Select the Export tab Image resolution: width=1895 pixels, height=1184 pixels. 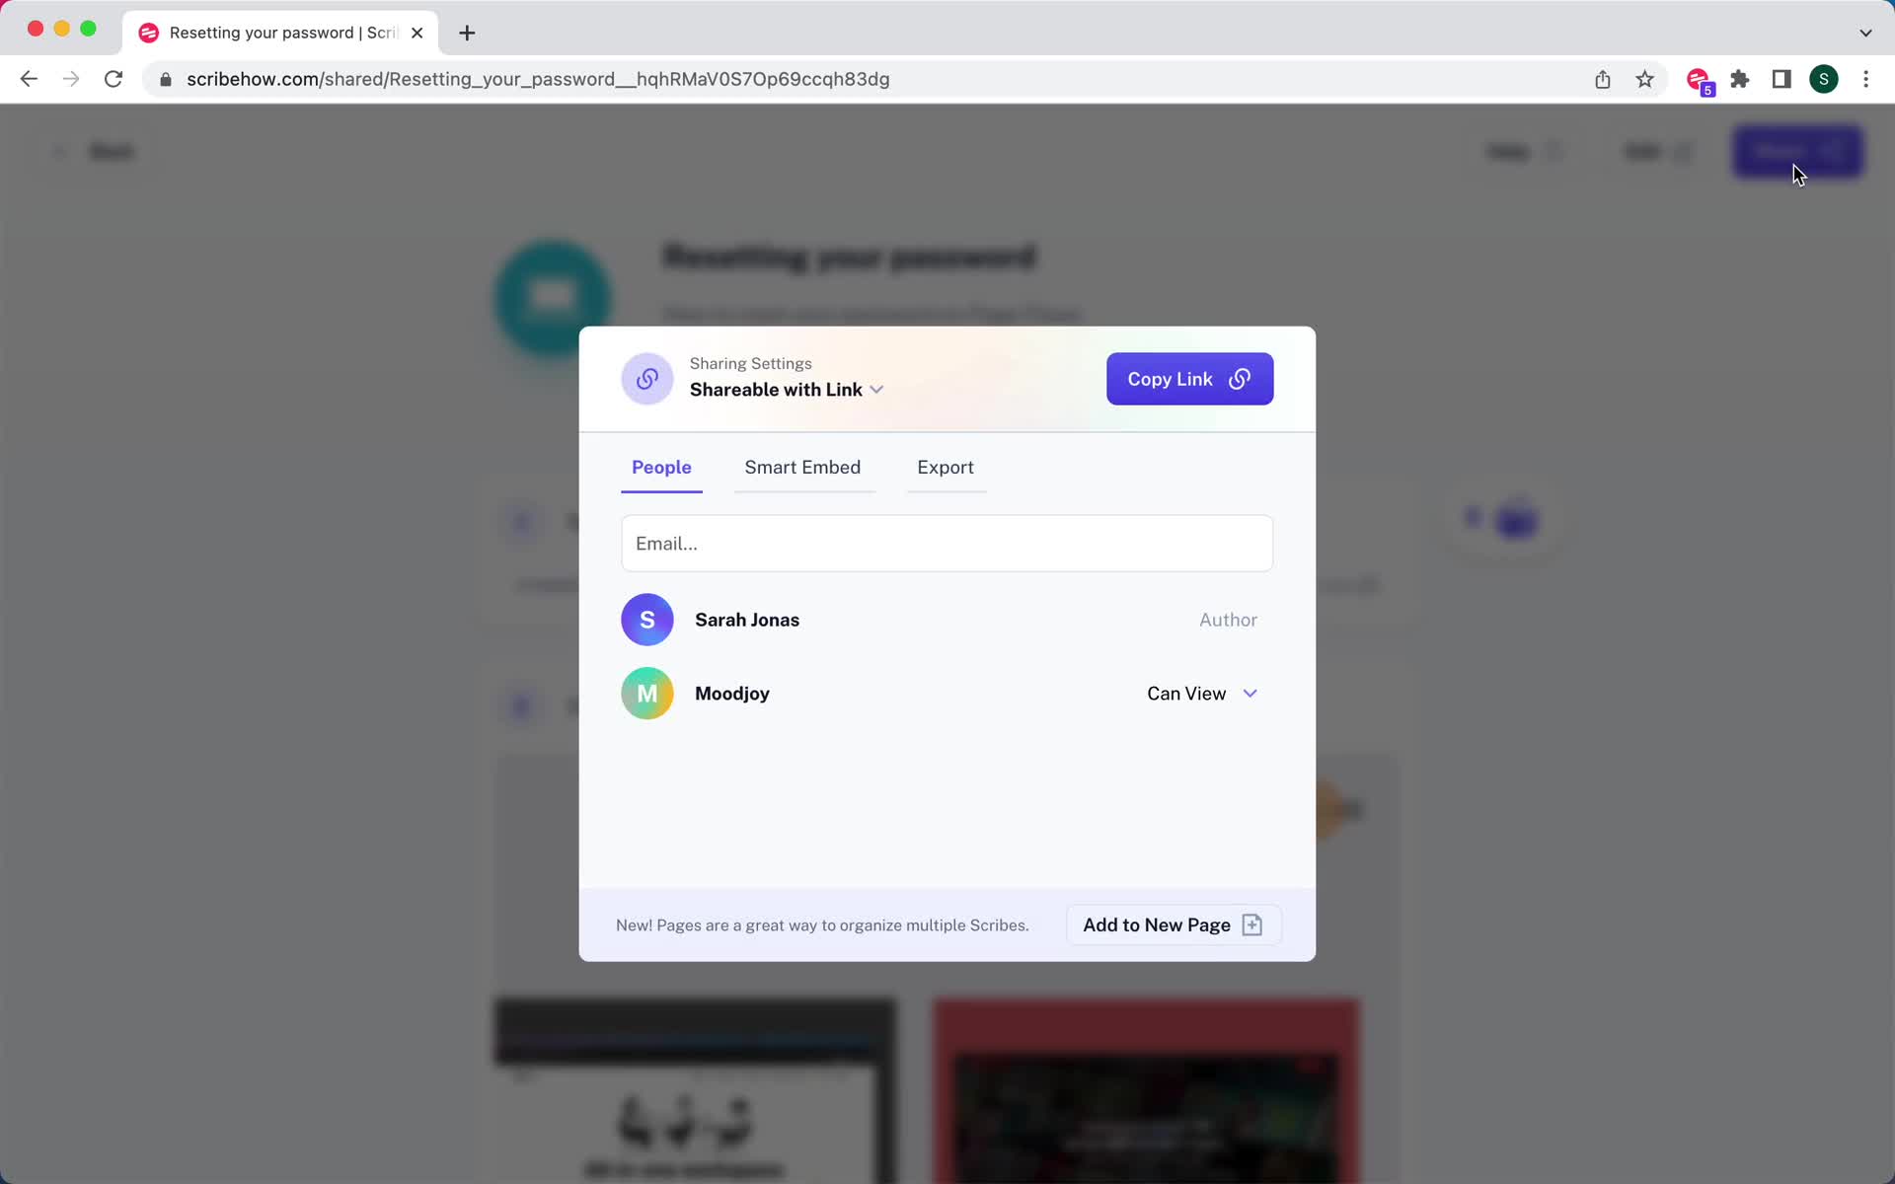coord(945,467)
